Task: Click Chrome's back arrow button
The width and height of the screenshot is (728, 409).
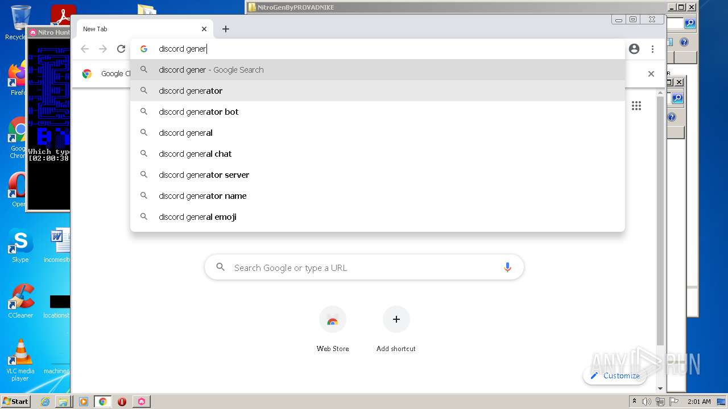Action: (85, 49)
